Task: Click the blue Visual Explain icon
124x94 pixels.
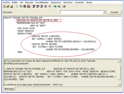Action: tap(55, 6)
